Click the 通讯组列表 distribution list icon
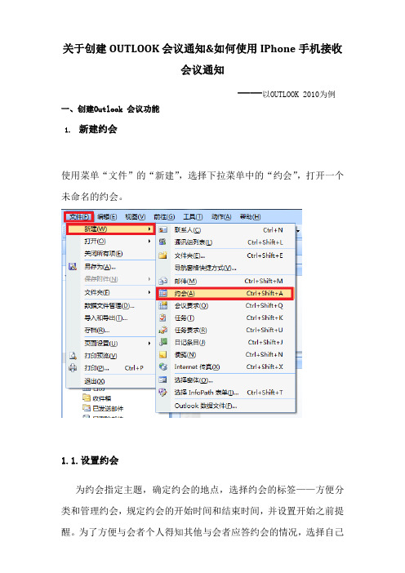The image size is (405, 573). click(x=163, y=242)
